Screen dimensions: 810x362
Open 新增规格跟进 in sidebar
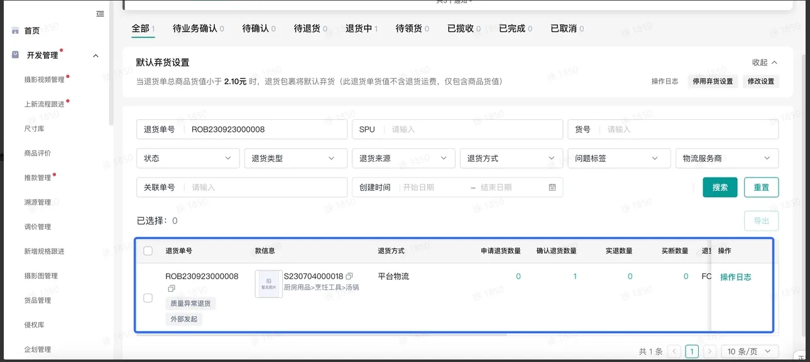point(45,251)
